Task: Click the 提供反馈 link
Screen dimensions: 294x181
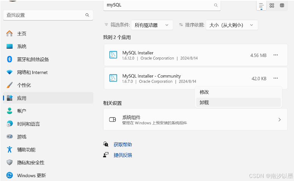Action: 123,155
